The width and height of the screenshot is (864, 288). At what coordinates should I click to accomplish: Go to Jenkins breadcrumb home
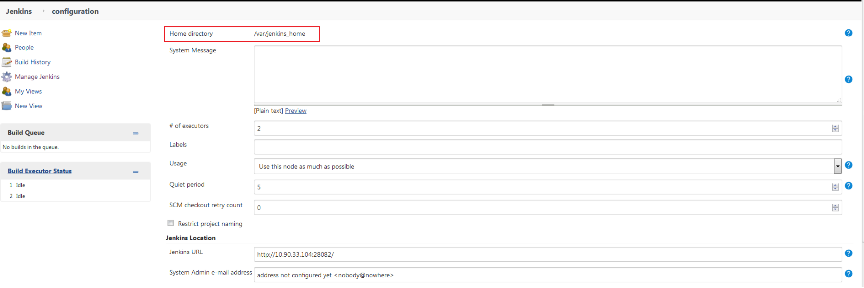pos(19,11)
